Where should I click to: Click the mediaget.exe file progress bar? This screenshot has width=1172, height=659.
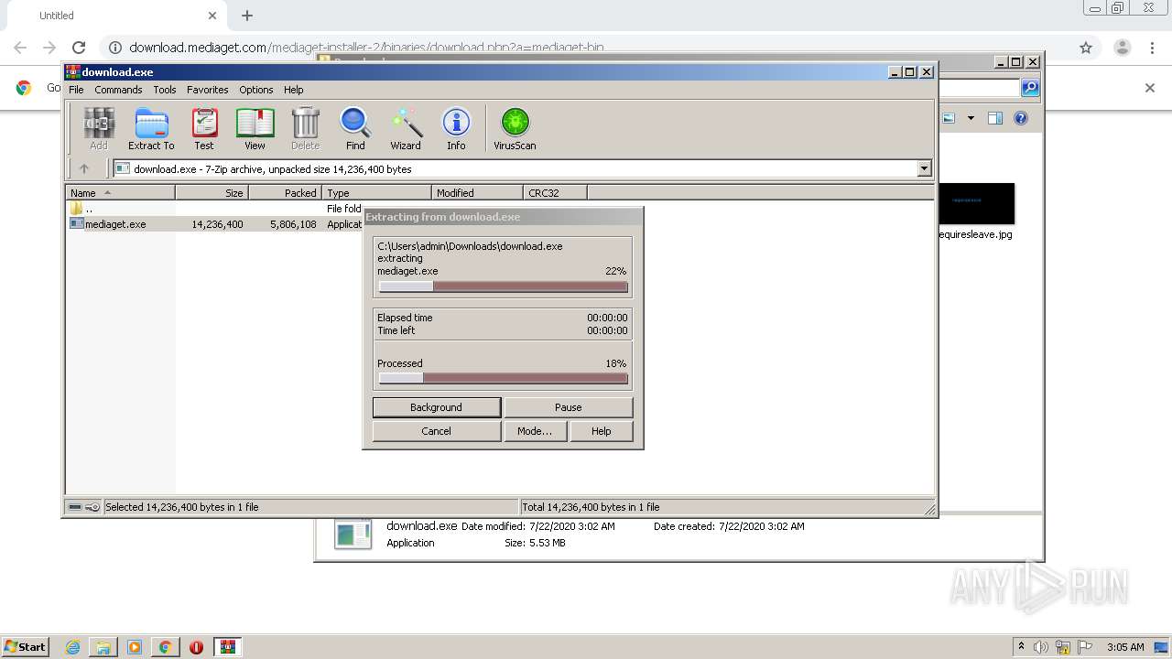tap(503, 286)
